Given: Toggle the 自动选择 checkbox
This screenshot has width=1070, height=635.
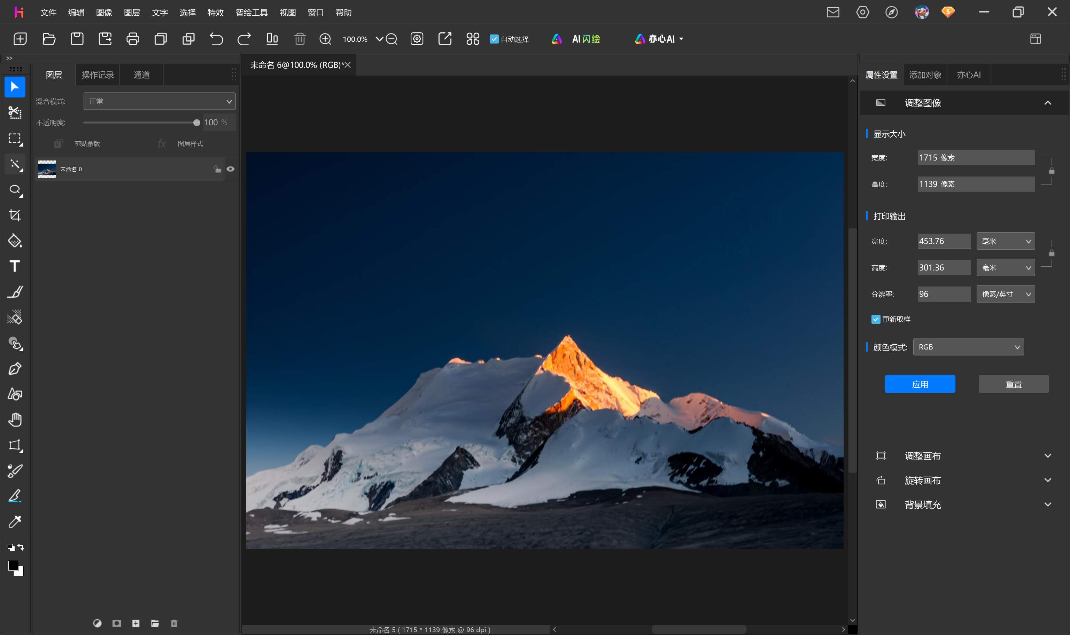Looking at the screenshot, I should [494, 39].
